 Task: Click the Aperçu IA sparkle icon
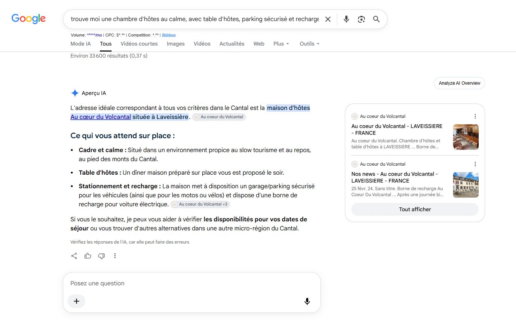(x=75, y=93)
